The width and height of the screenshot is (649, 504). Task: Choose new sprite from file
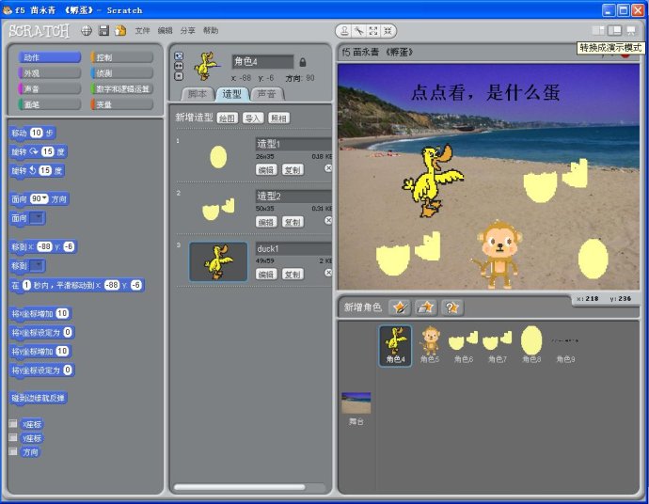click(x=425, y=307)
